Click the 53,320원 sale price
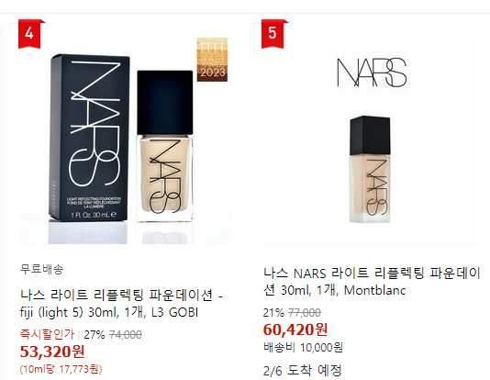 [52, 352]
